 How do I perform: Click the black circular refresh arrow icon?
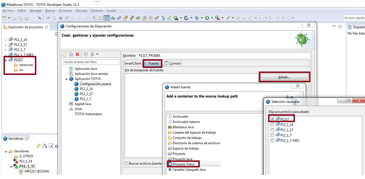click(x=186, y=18)
